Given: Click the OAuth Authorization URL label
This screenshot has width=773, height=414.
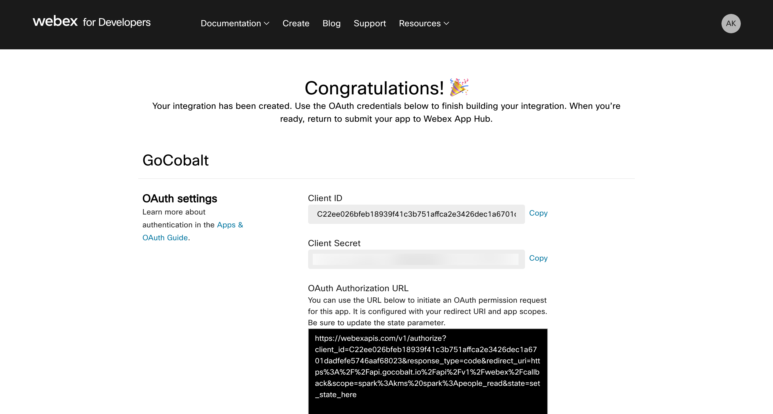Looking at the screenshot, I should point(358,288).
